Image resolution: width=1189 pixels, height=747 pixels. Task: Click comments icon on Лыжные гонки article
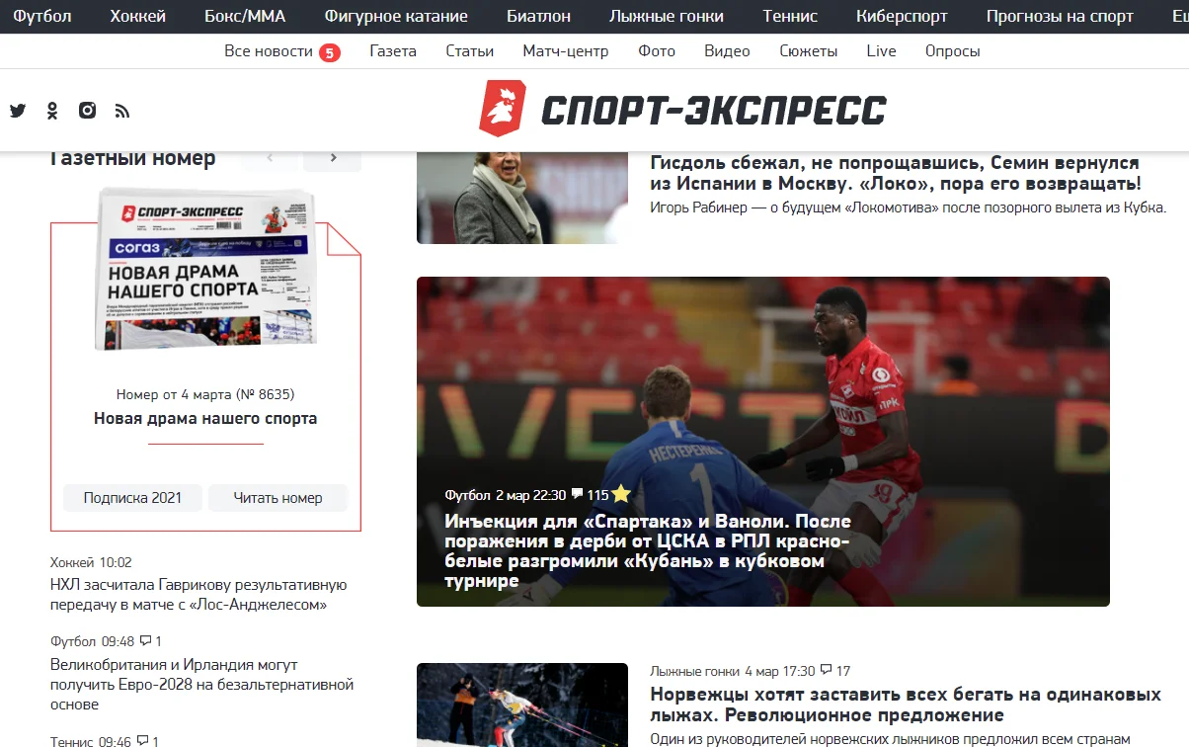[x=827, y=670]
